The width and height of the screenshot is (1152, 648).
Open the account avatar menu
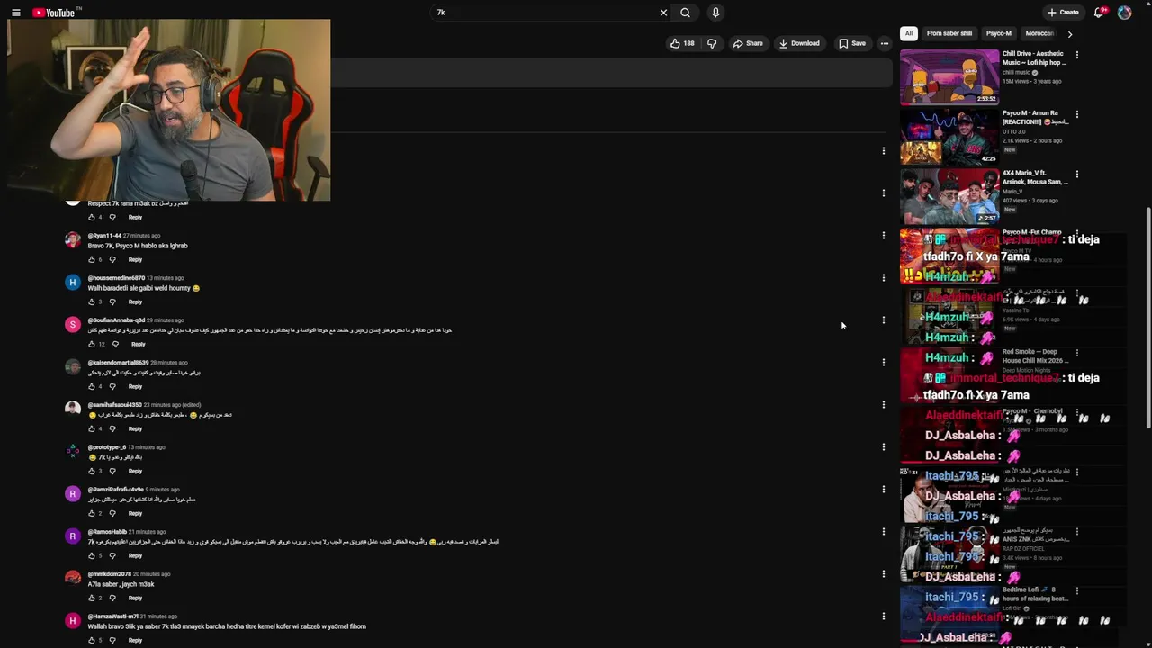(x=1124, y=13)
